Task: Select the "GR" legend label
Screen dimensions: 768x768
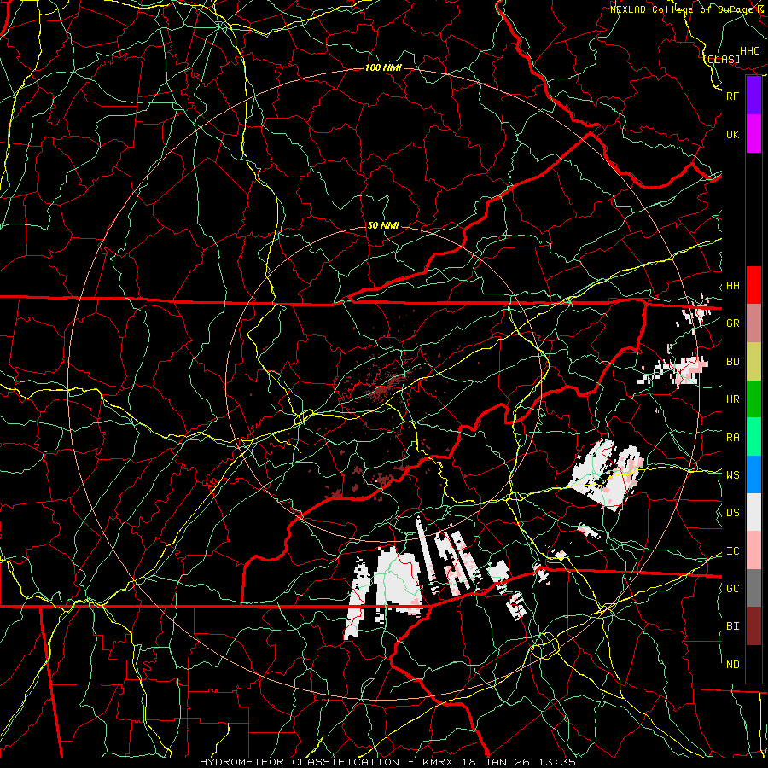Action: coord(732,323)
